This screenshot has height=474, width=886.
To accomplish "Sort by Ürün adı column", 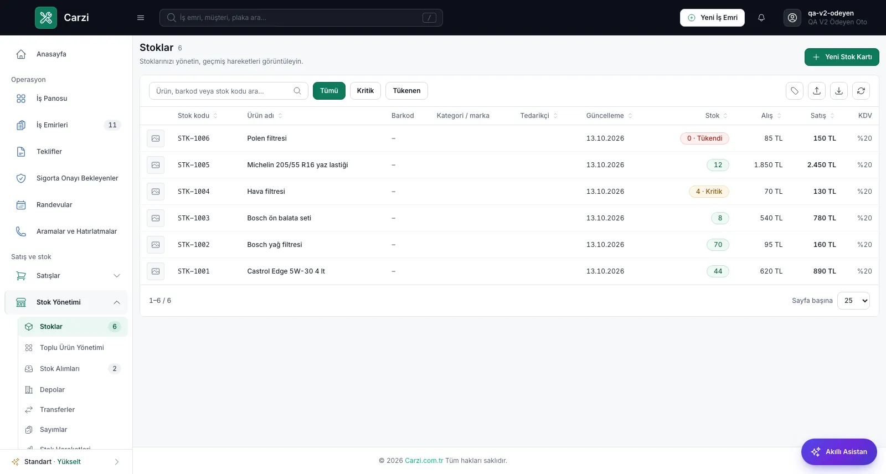I will [x=265, y=116].
